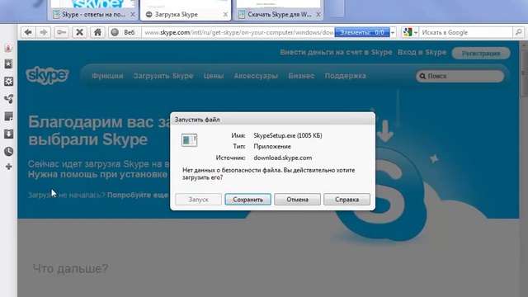Image resolution: width=528 pixels, height=297 pixels.
Task: Open the password wand key icon
Action: [62, 32]
